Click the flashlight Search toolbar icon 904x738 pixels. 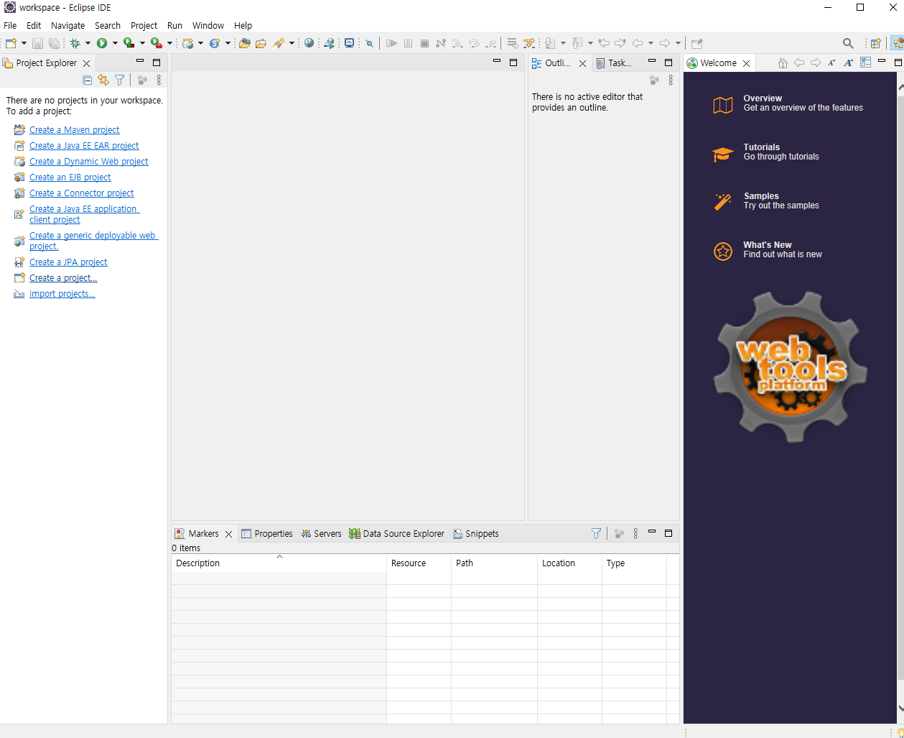point(279,43)
